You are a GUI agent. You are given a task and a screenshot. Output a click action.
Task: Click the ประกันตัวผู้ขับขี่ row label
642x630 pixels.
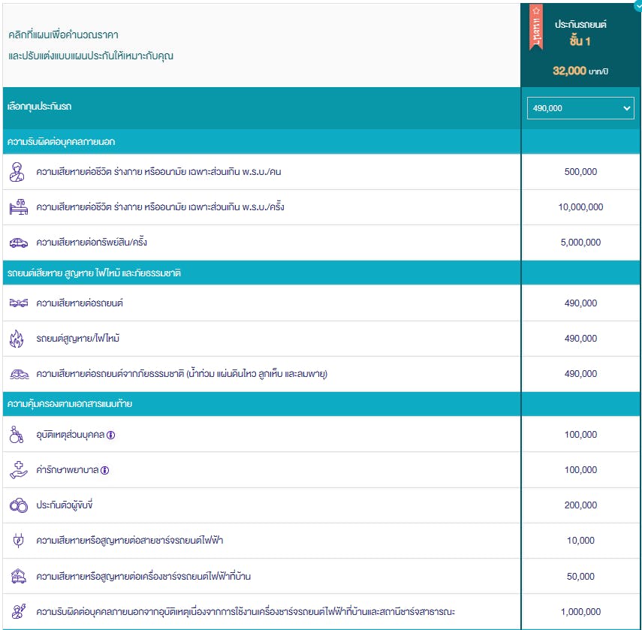coord(65,505)
